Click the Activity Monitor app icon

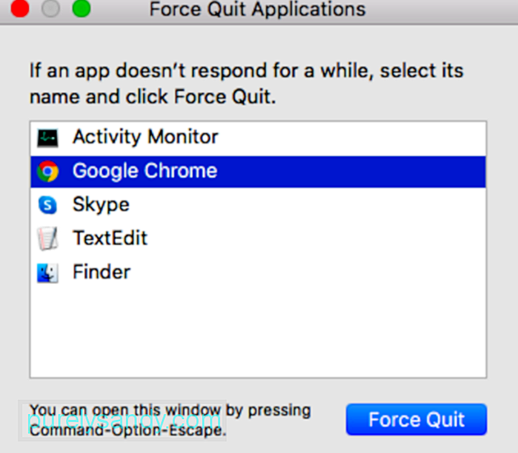click(47, 138)
